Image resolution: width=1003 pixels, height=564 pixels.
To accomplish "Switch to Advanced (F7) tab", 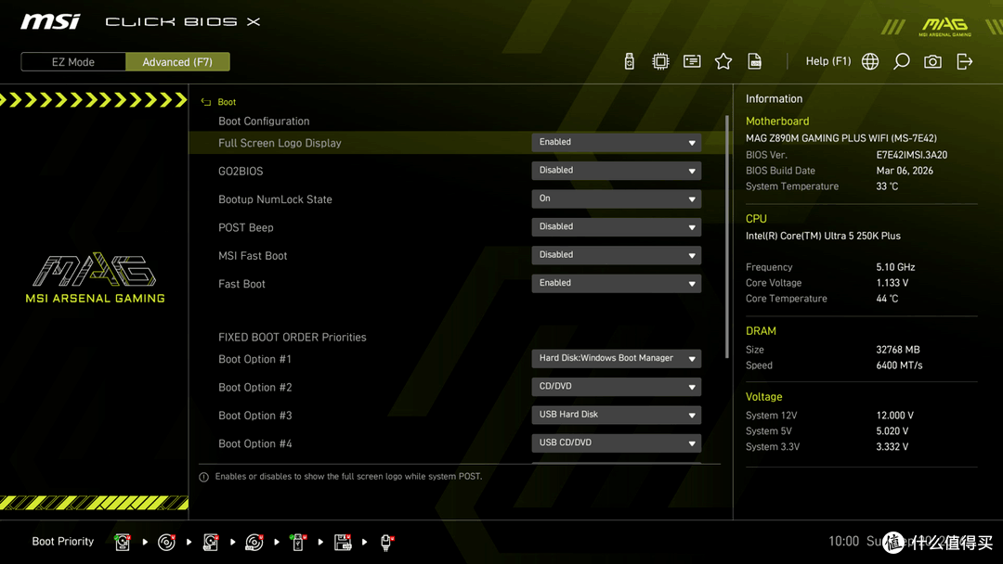I will pyautogui.click(x=177, y=62).
